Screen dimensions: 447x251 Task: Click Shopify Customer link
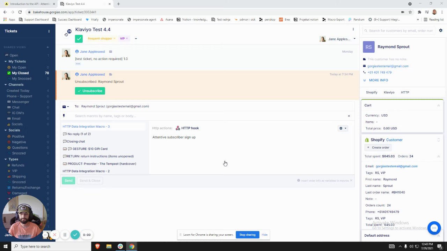coord(394,140)
